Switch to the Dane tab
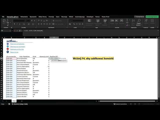The width and height of the screenshot is (160, 120). 57,17
